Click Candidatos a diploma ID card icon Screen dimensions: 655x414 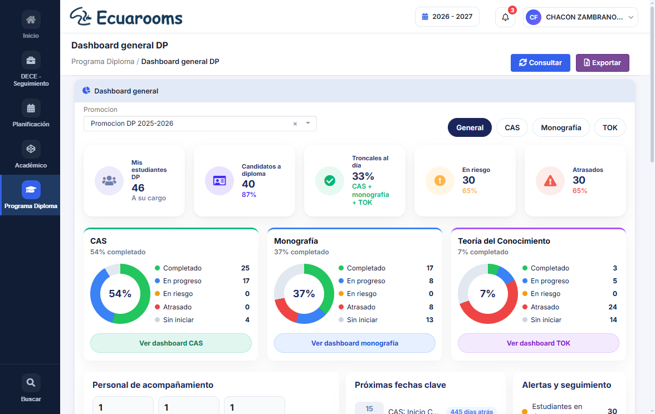[219, 181]
